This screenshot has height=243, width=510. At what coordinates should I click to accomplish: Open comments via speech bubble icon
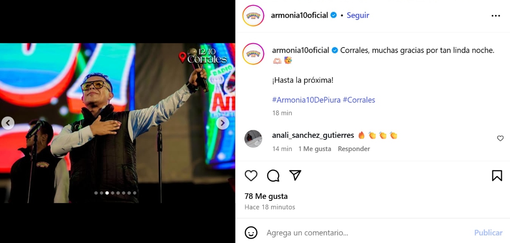coord(273,176)
